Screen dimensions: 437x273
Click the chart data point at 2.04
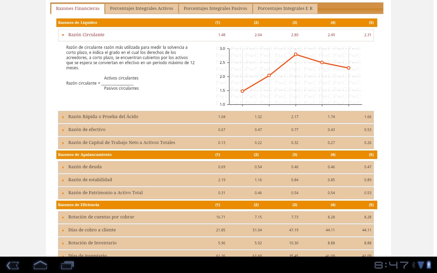coord(269,75)
